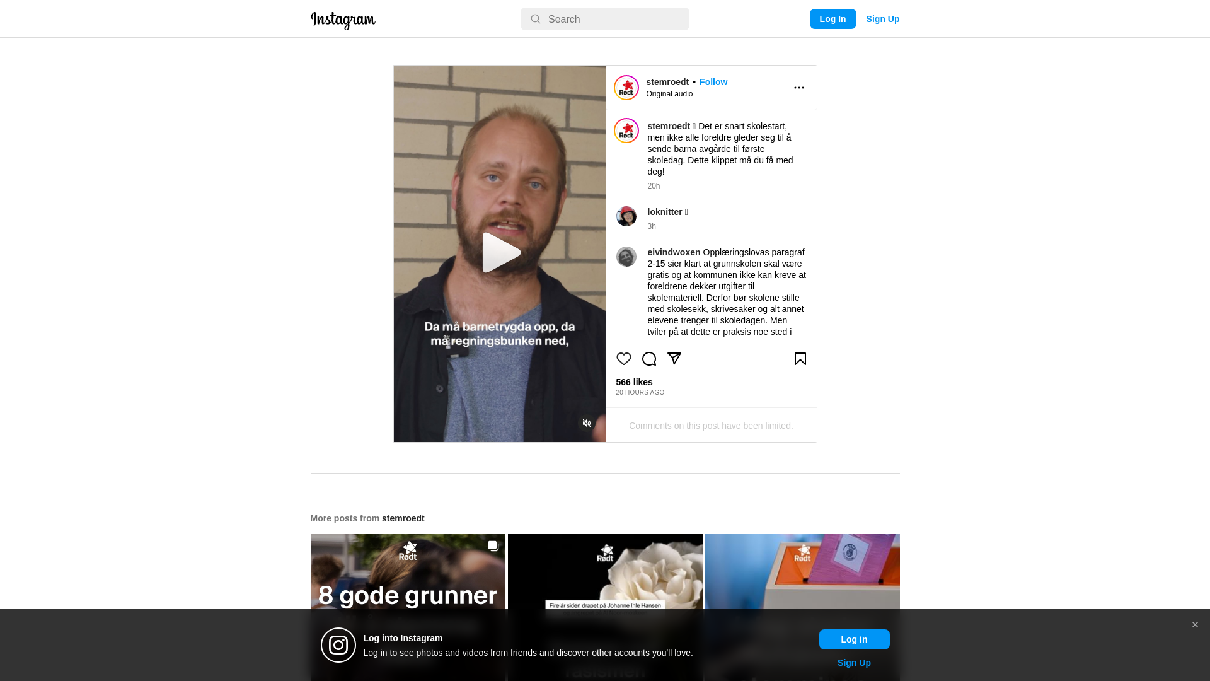Click Log in button in bottom banner

click(x=854, y=639)
